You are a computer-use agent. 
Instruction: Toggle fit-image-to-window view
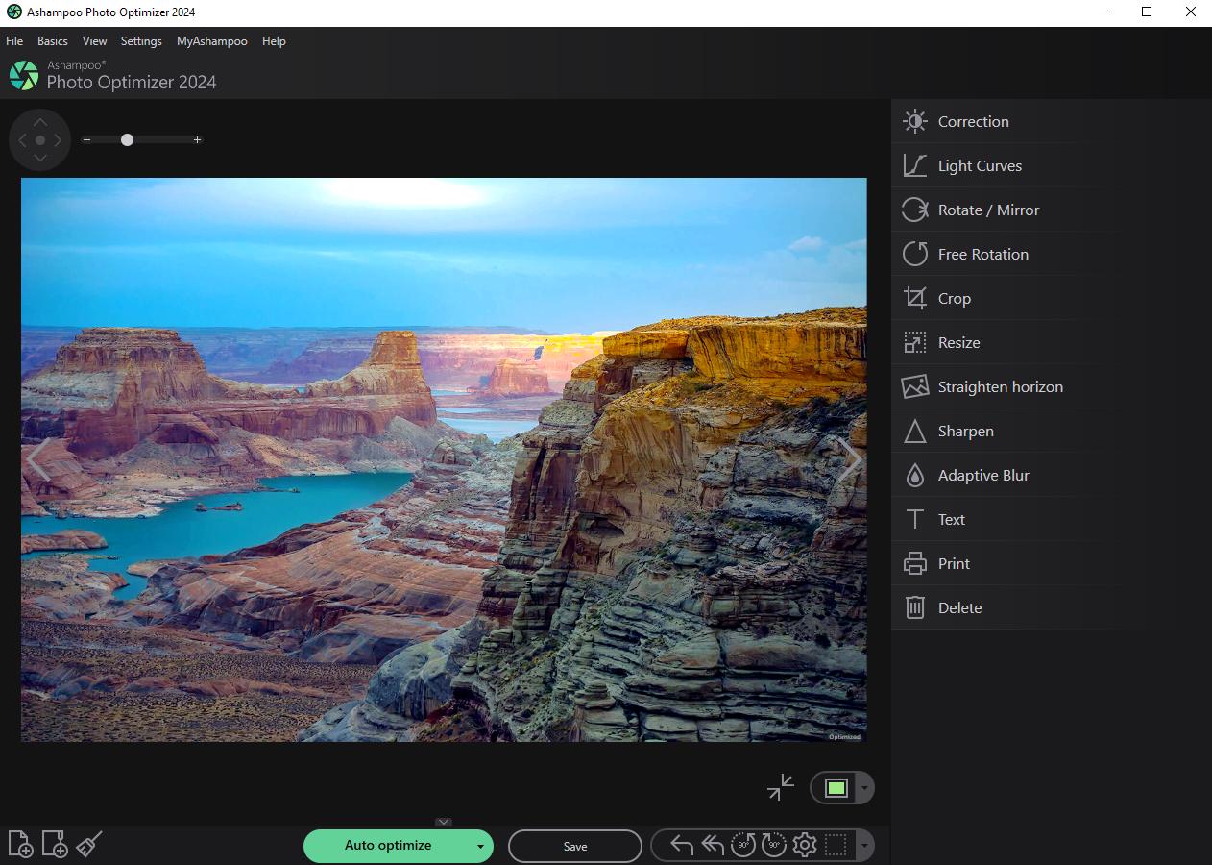point(780,787)
